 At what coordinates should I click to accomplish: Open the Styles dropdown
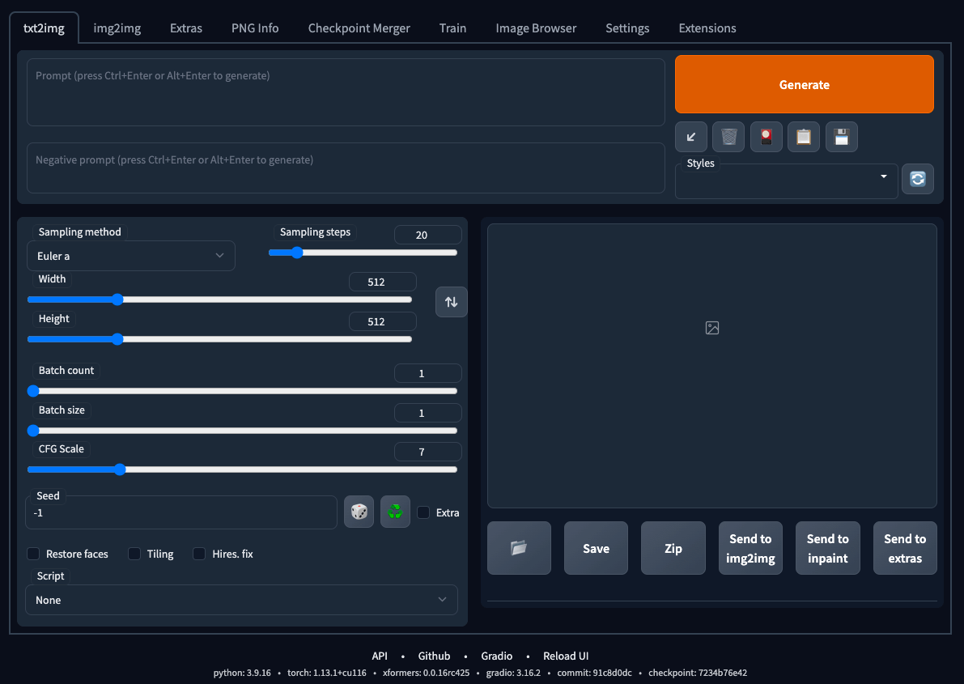tap(785, 180)
